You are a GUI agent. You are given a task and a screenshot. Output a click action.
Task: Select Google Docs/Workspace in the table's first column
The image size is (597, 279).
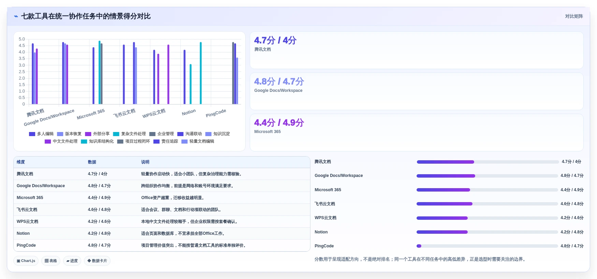point(41,186)
